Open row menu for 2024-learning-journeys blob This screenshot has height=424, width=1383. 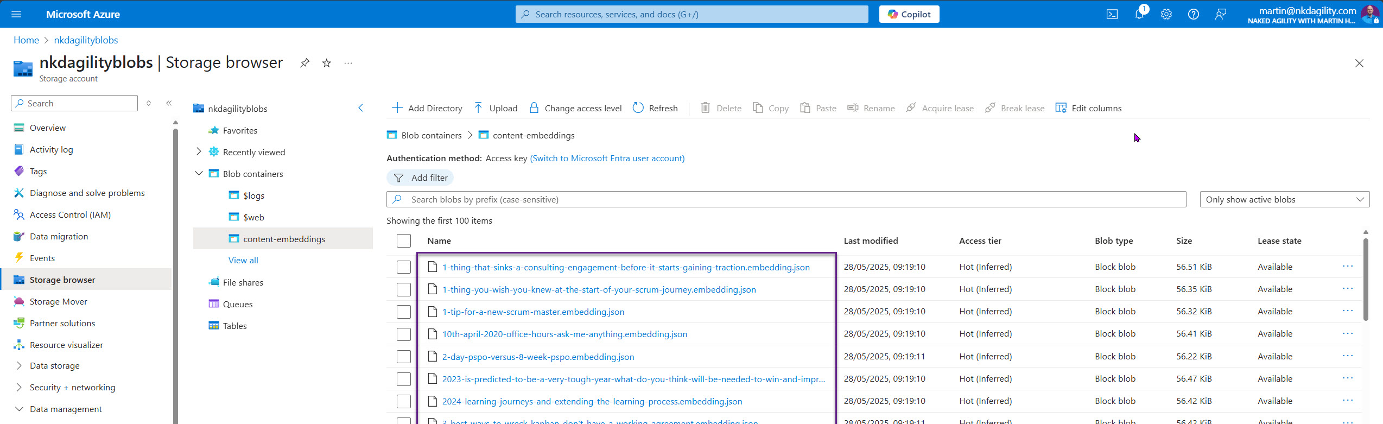click(1348, 401)
